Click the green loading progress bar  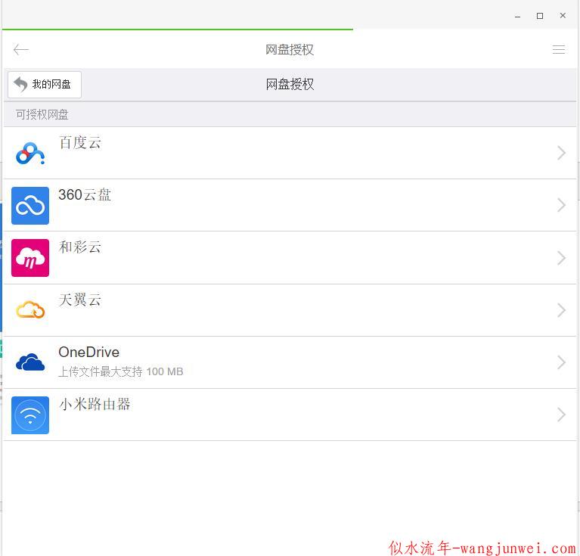[x=178, y=29]
